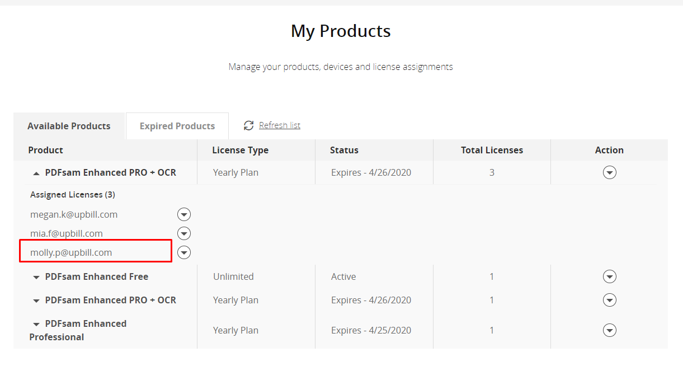This screenshot has width=683, height=366.
Task: Click the Status column header
Action: coord(344,150)
